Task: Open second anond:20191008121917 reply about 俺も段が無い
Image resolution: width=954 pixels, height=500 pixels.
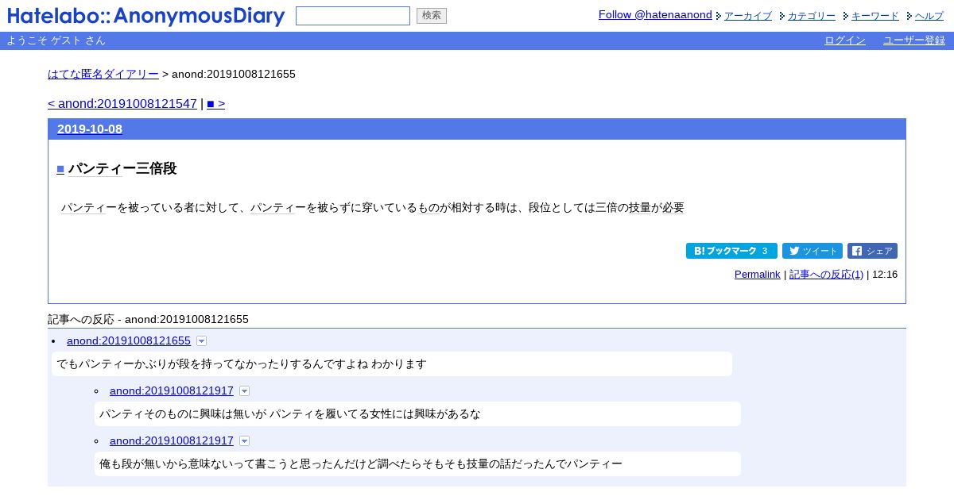Action: tap(172, 440)
